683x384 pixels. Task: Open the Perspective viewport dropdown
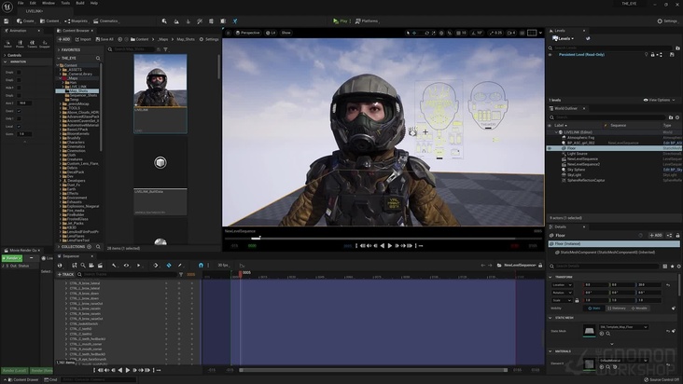pos(247,33)
